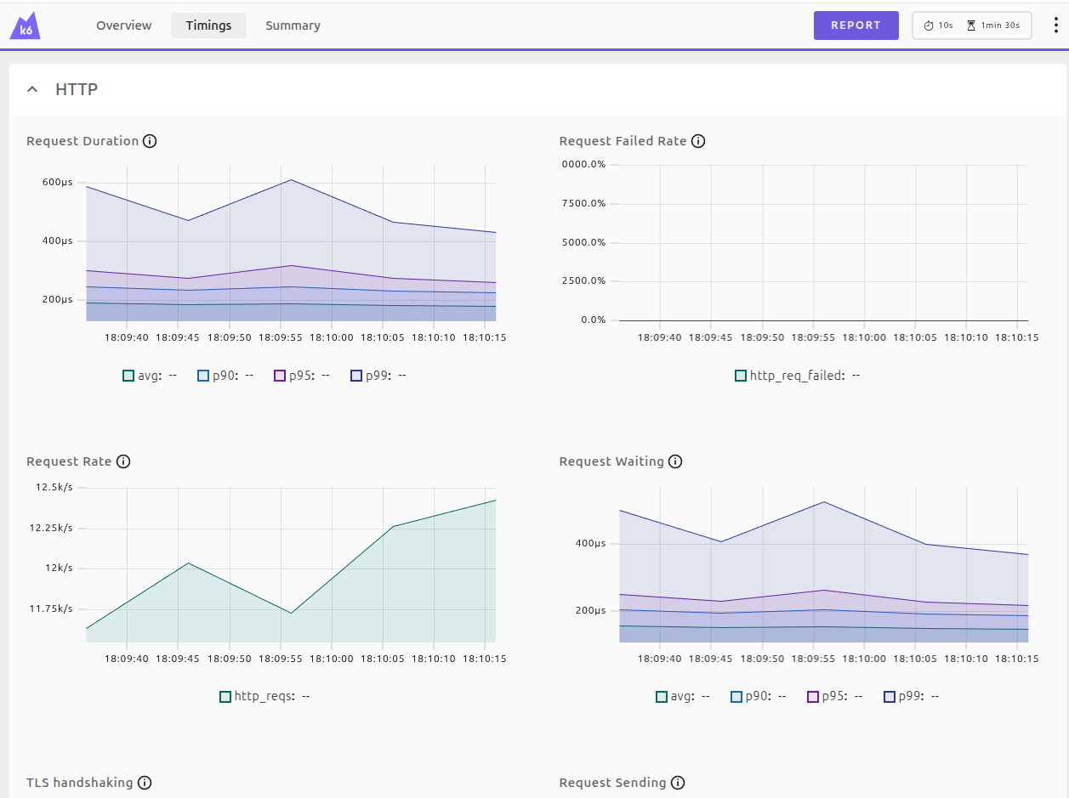This screenshot has width=1069, height=798.
Task: Click the REPORT button
Action: (x=856, y=25)
